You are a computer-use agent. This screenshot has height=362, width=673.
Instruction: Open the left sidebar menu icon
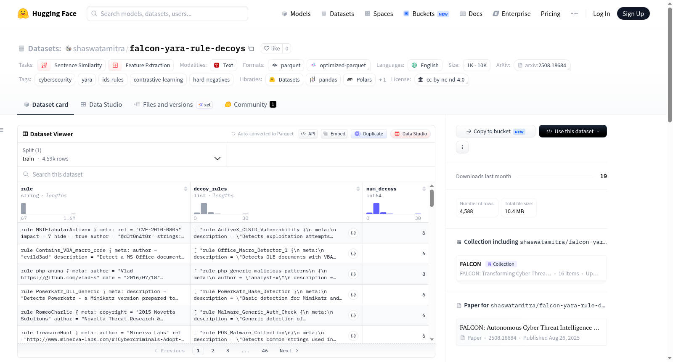(x=2, y=130)
